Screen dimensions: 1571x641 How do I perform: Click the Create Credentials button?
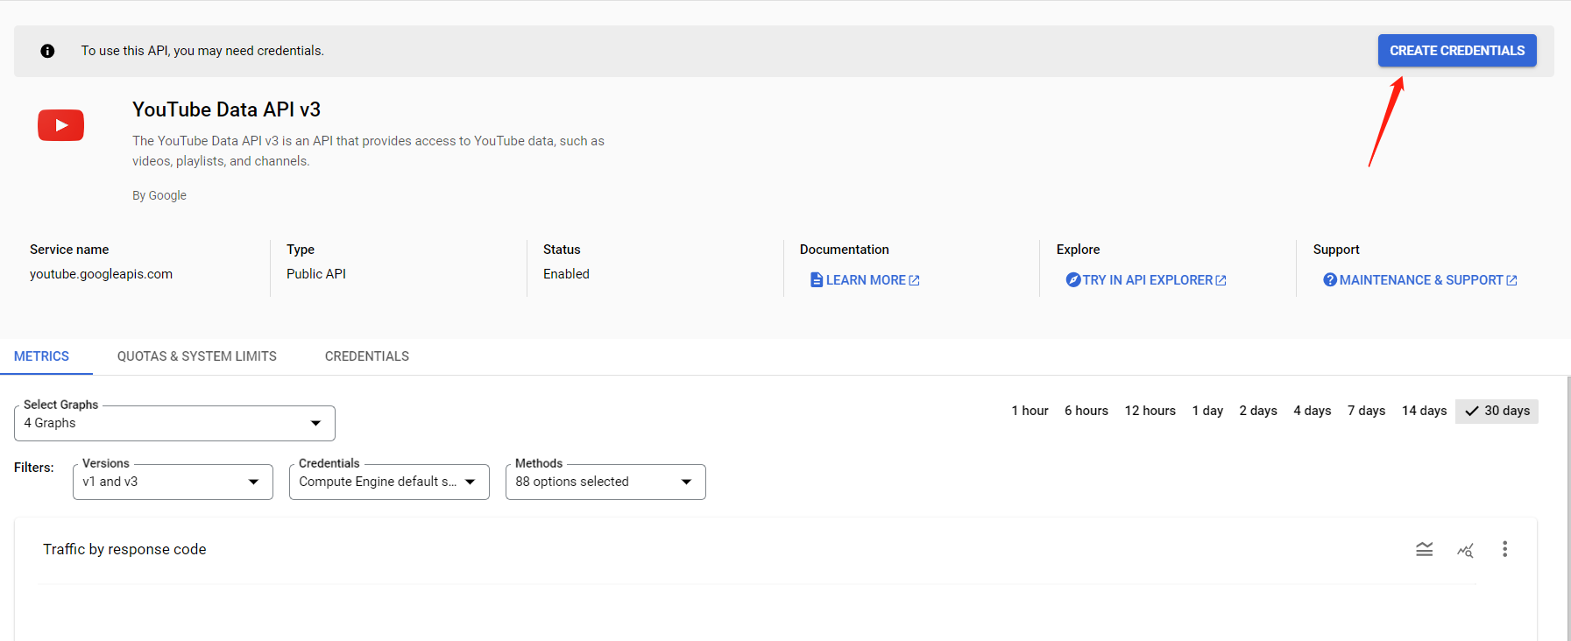point(1457,51)
